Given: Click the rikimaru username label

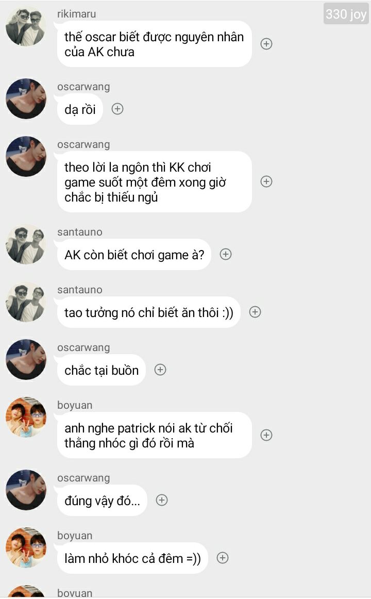Looking at the screenshot, I should pos(77,14).
